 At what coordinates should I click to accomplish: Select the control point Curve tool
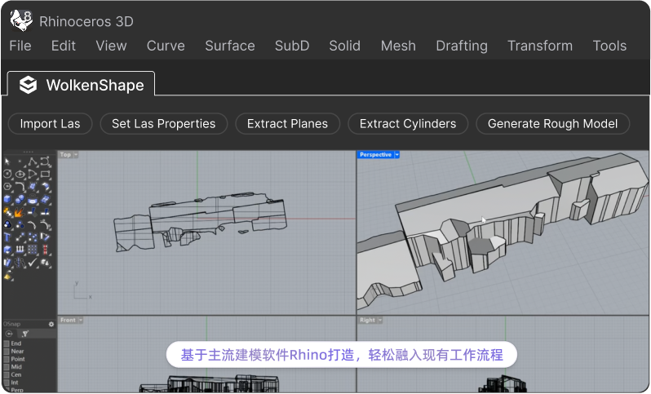click(45, 162)
